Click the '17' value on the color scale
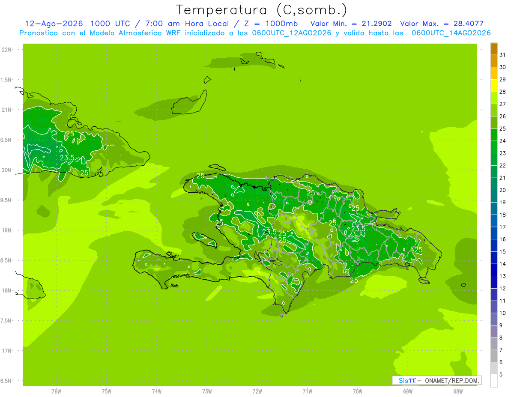This screenshot has width=514, height=397. tap(503, 227)
